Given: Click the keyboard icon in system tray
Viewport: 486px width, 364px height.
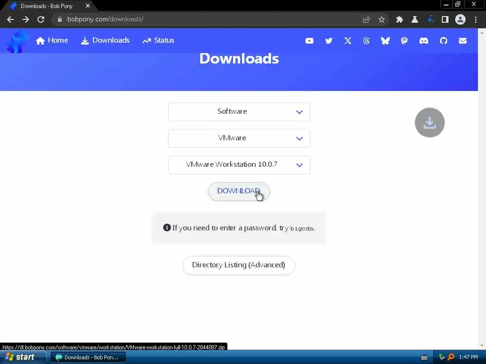Looking at the screenshot, I should [x=424, y=357].
